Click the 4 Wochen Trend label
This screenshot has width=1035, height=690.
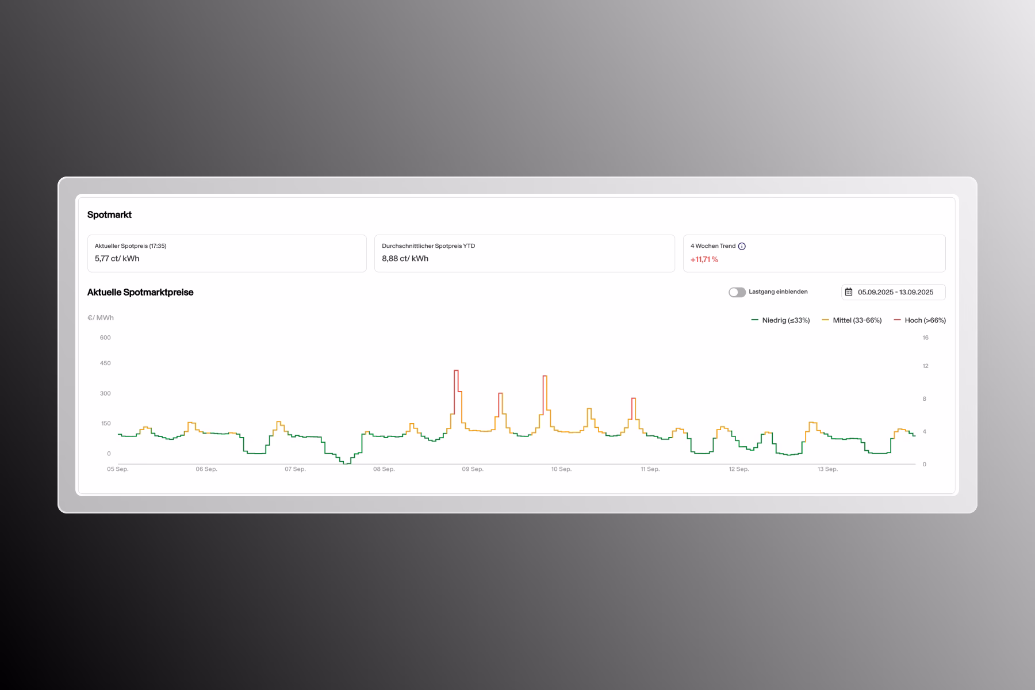click(713, 246)
